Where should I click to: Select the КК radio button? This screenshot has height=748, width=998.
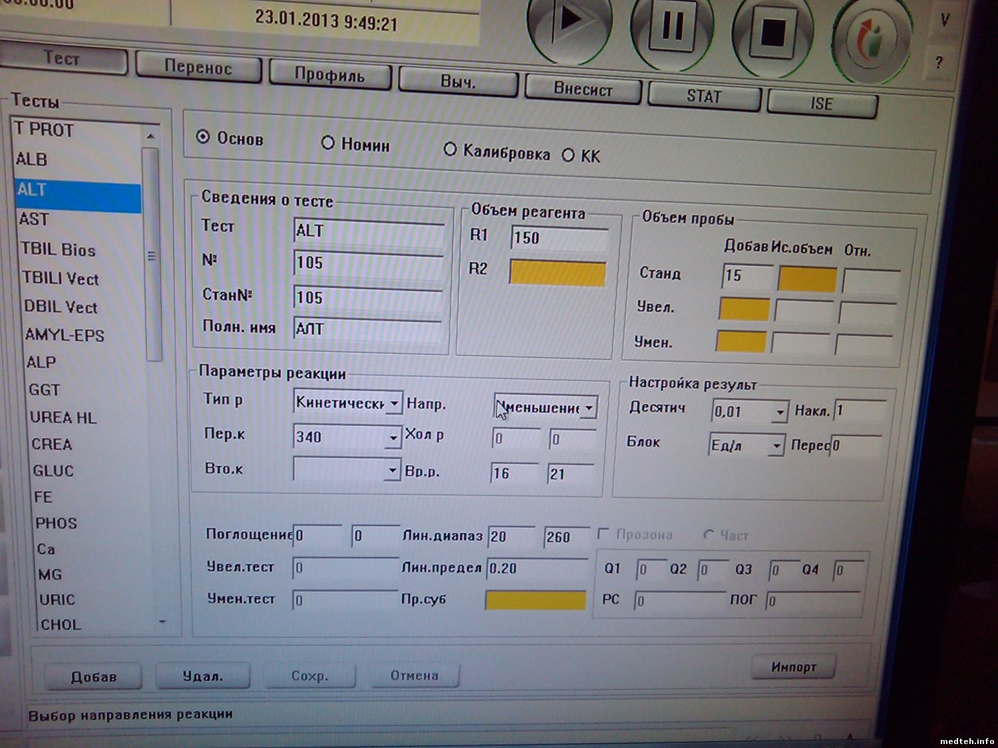click(x=568, y=156)
